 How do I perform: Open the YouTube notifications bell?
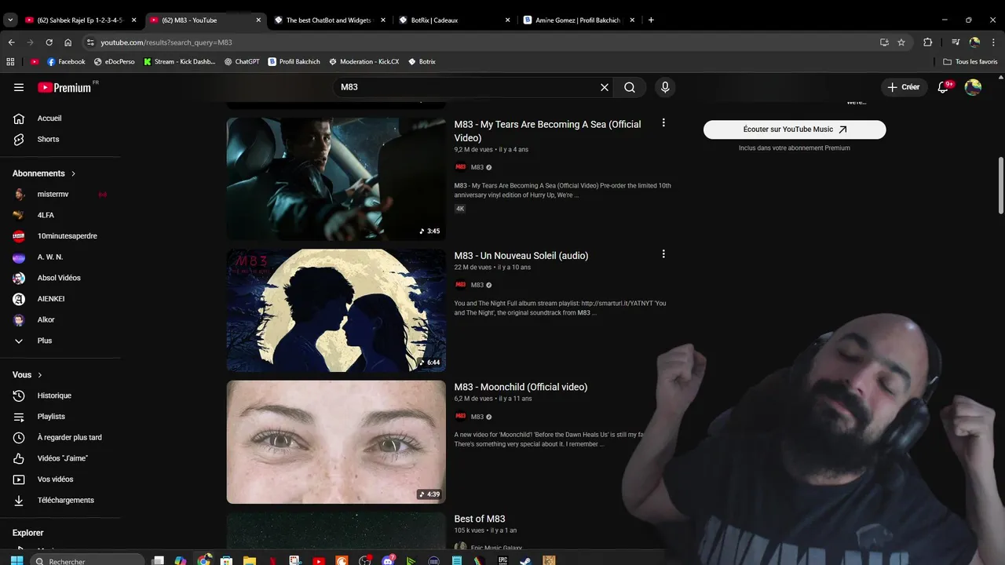tap(945, 87)
